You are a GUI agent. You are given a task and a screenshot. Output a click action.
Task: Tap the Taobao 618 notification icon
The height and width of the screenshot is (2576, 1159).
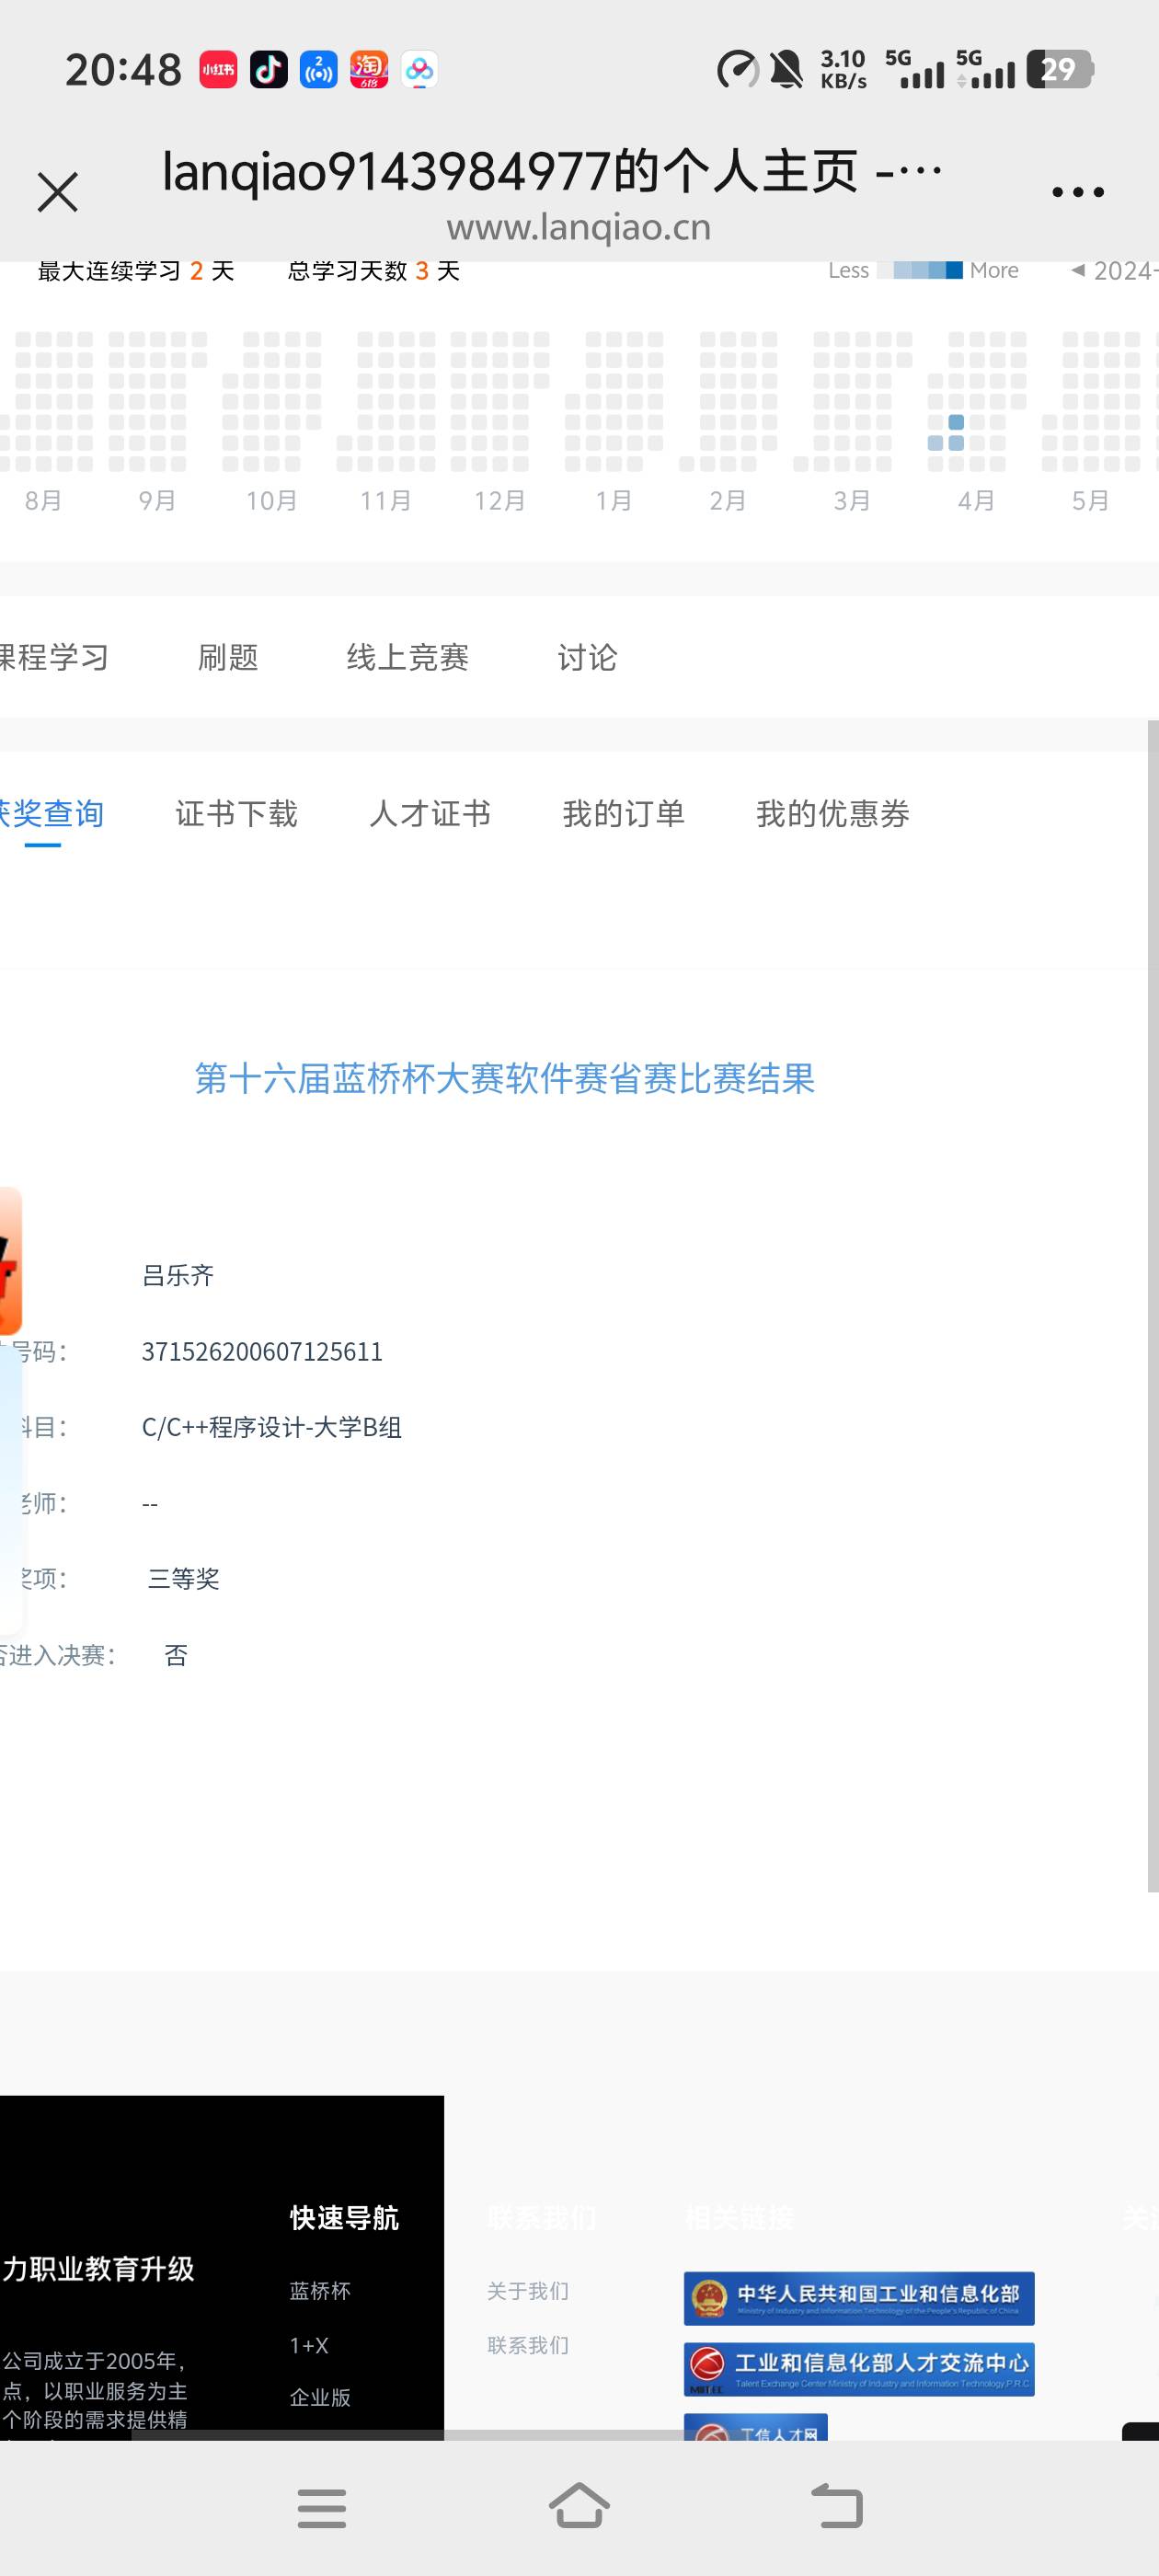369,70
